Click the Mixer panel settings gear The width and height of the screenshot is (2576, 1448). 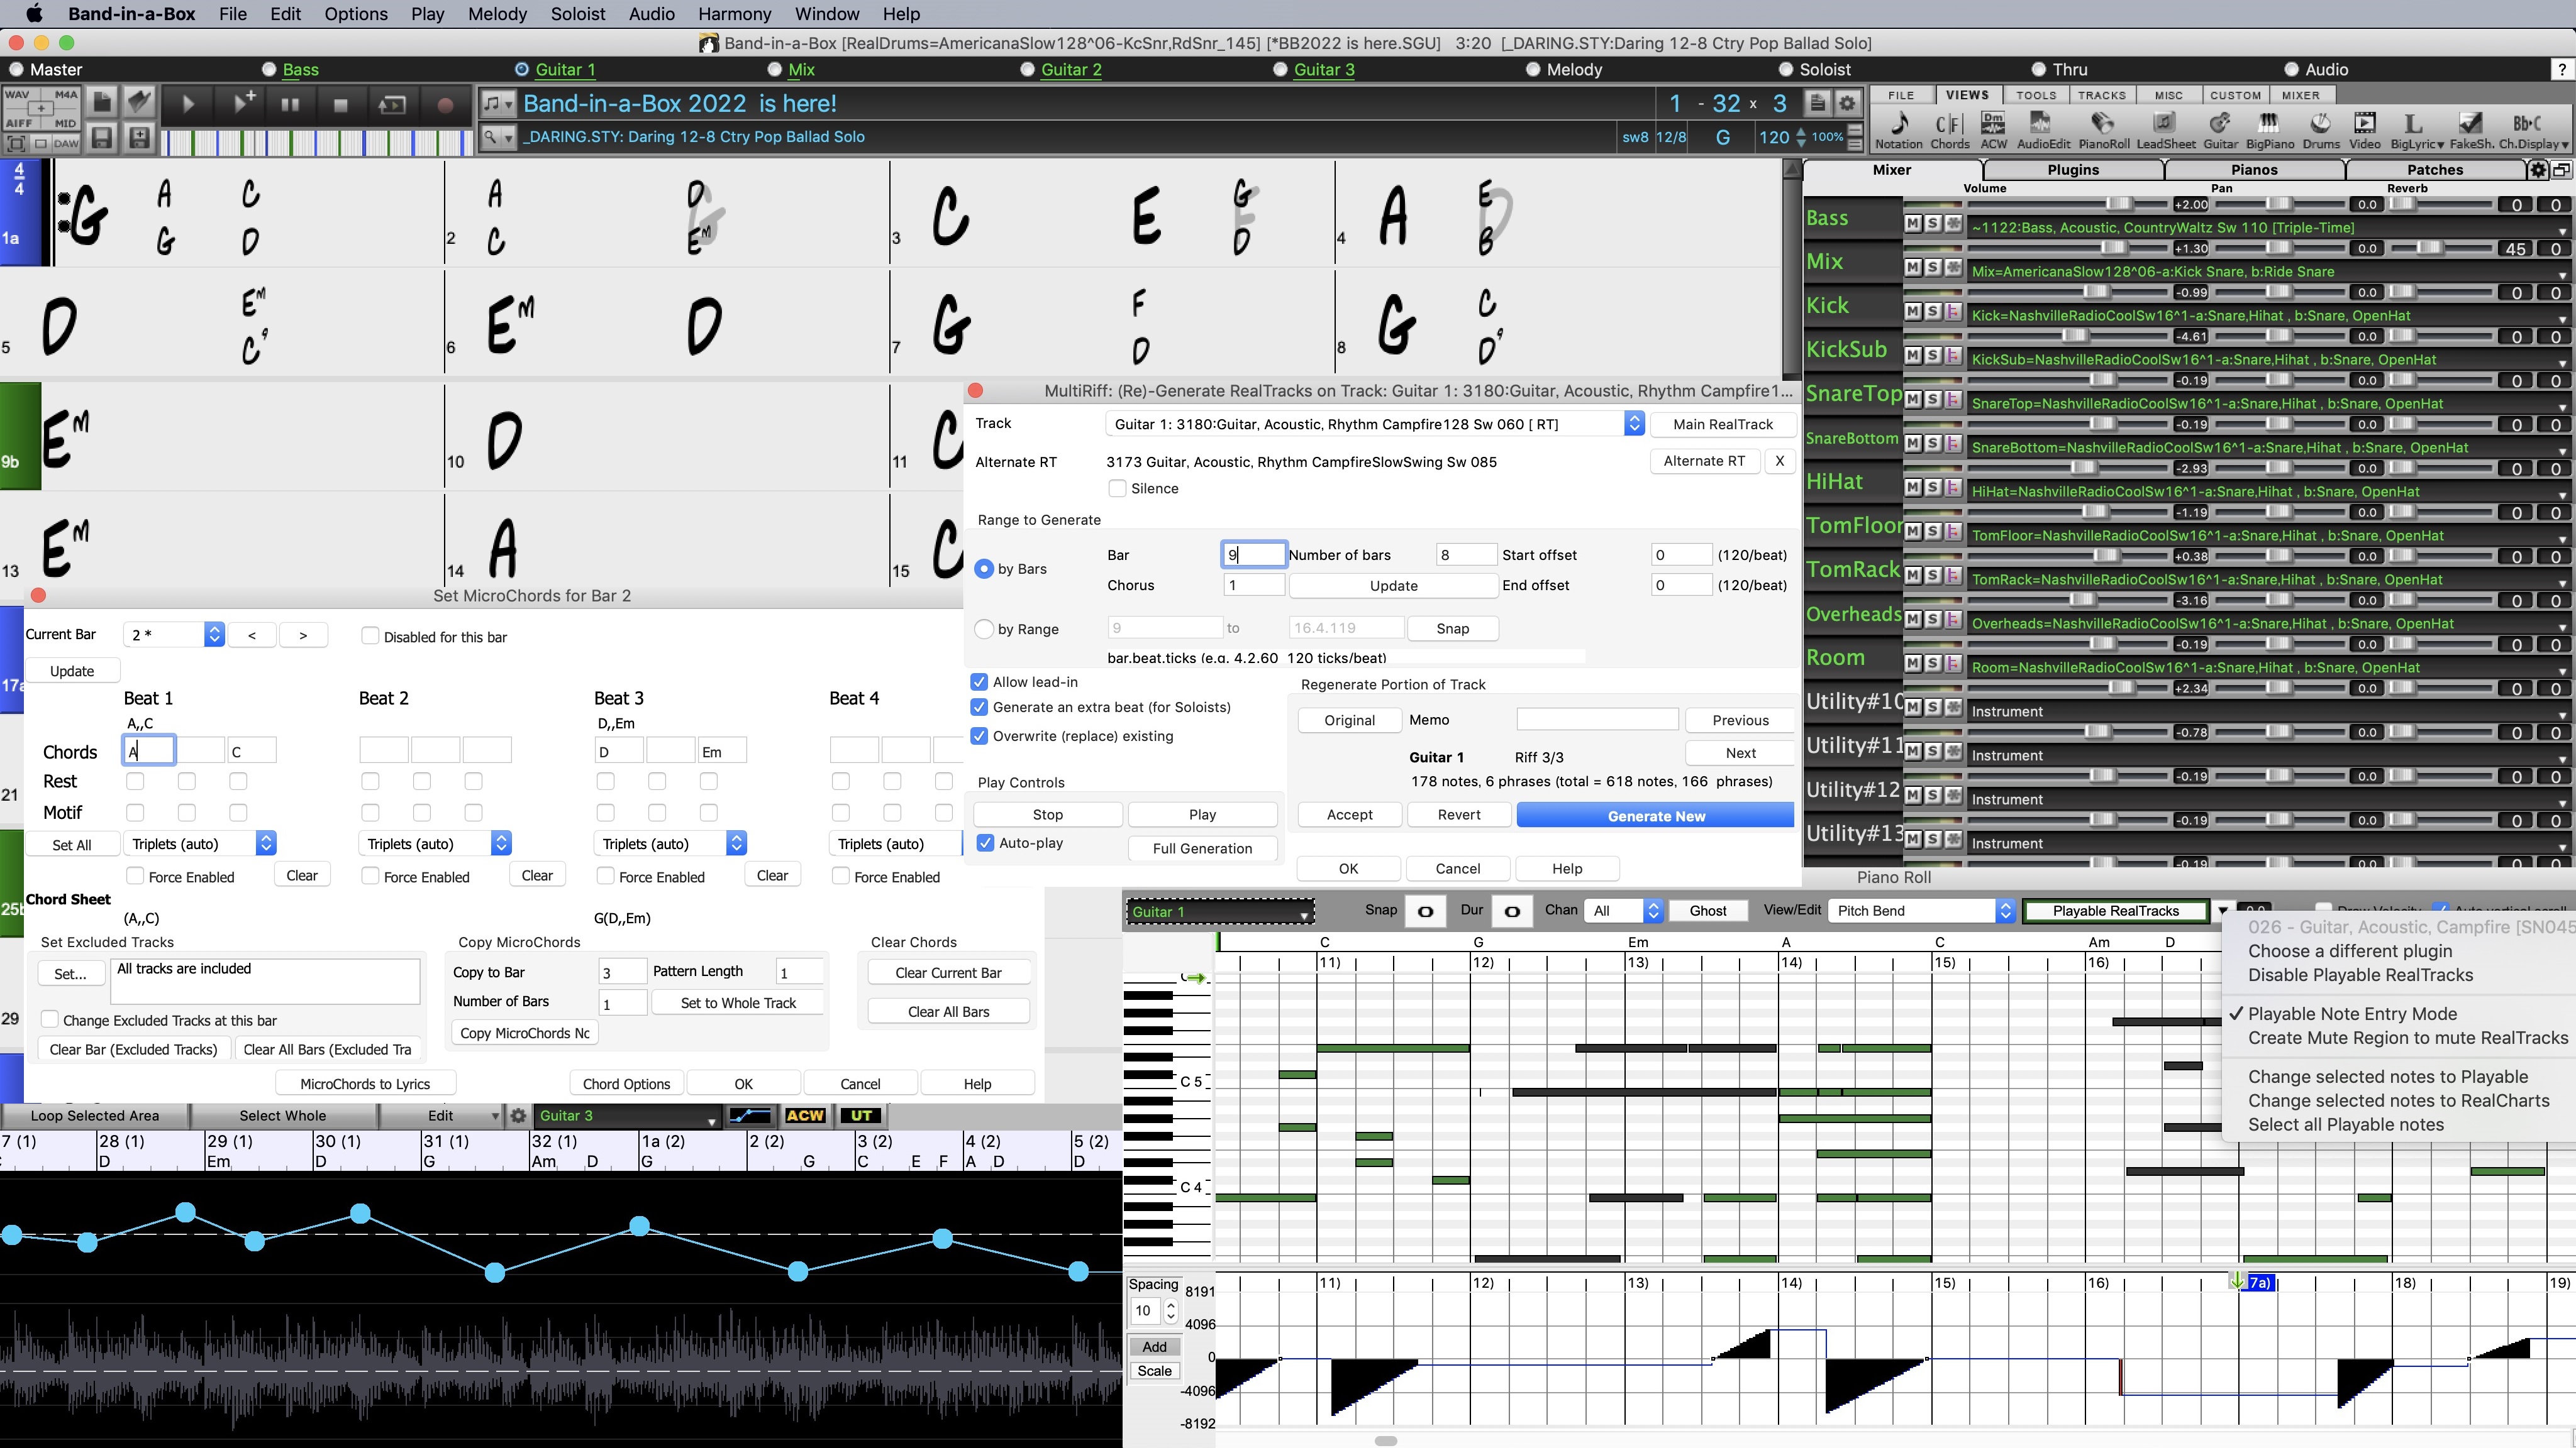tap(2538, 170)
